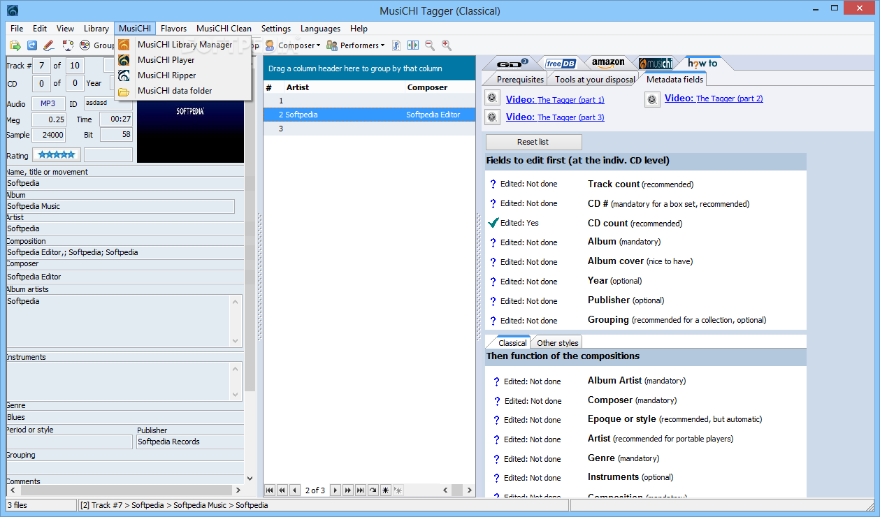
Task: Click the blue refresh toolbar icon
Action: [x=32, y=45]
